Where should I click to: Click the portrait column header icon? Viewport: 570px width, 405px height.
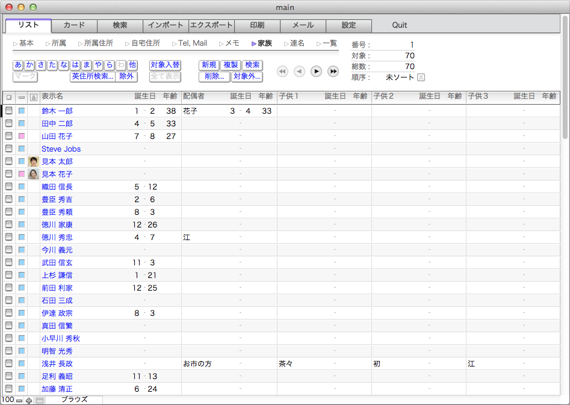33,96
